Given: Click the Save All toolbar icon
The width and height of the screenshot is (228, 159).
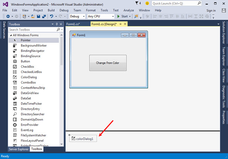Looking at the screenshot, I should click(x=44, y=16).
